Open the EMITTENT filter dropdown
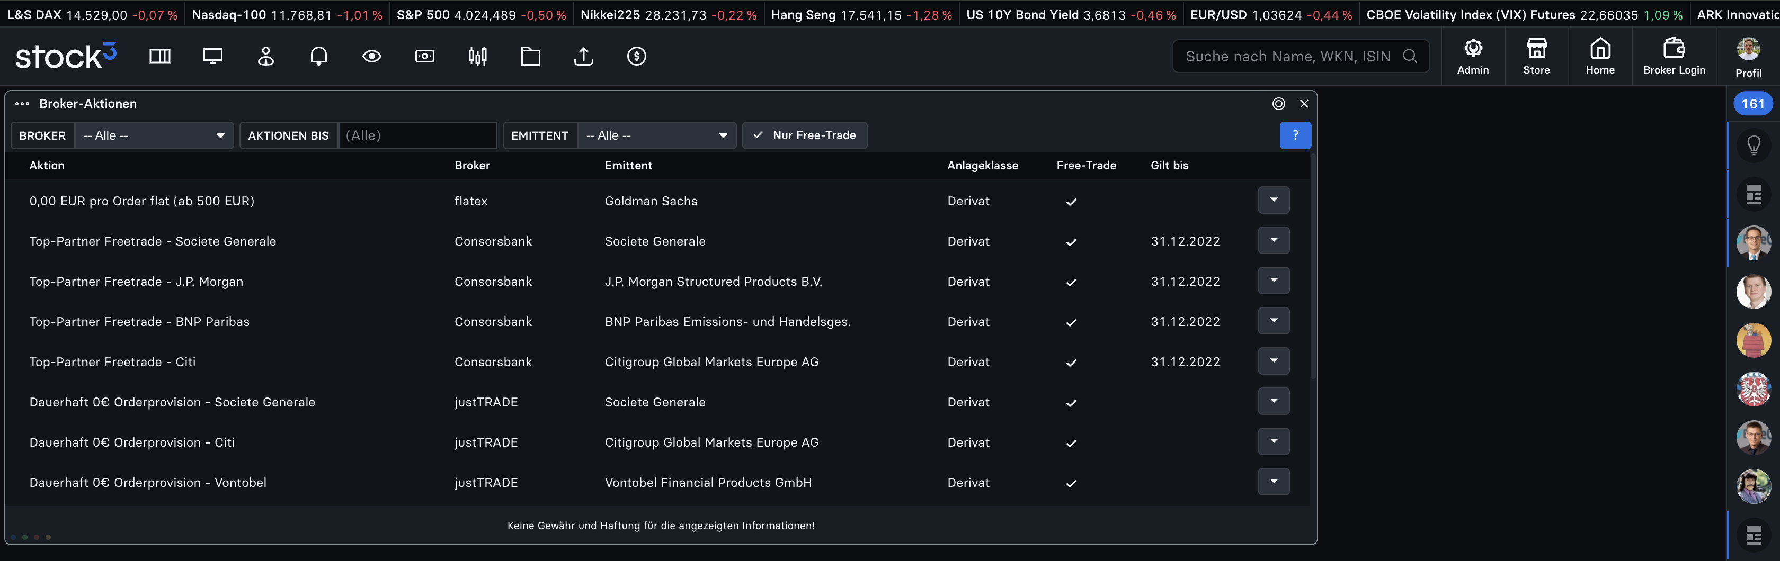 (656, 136)
